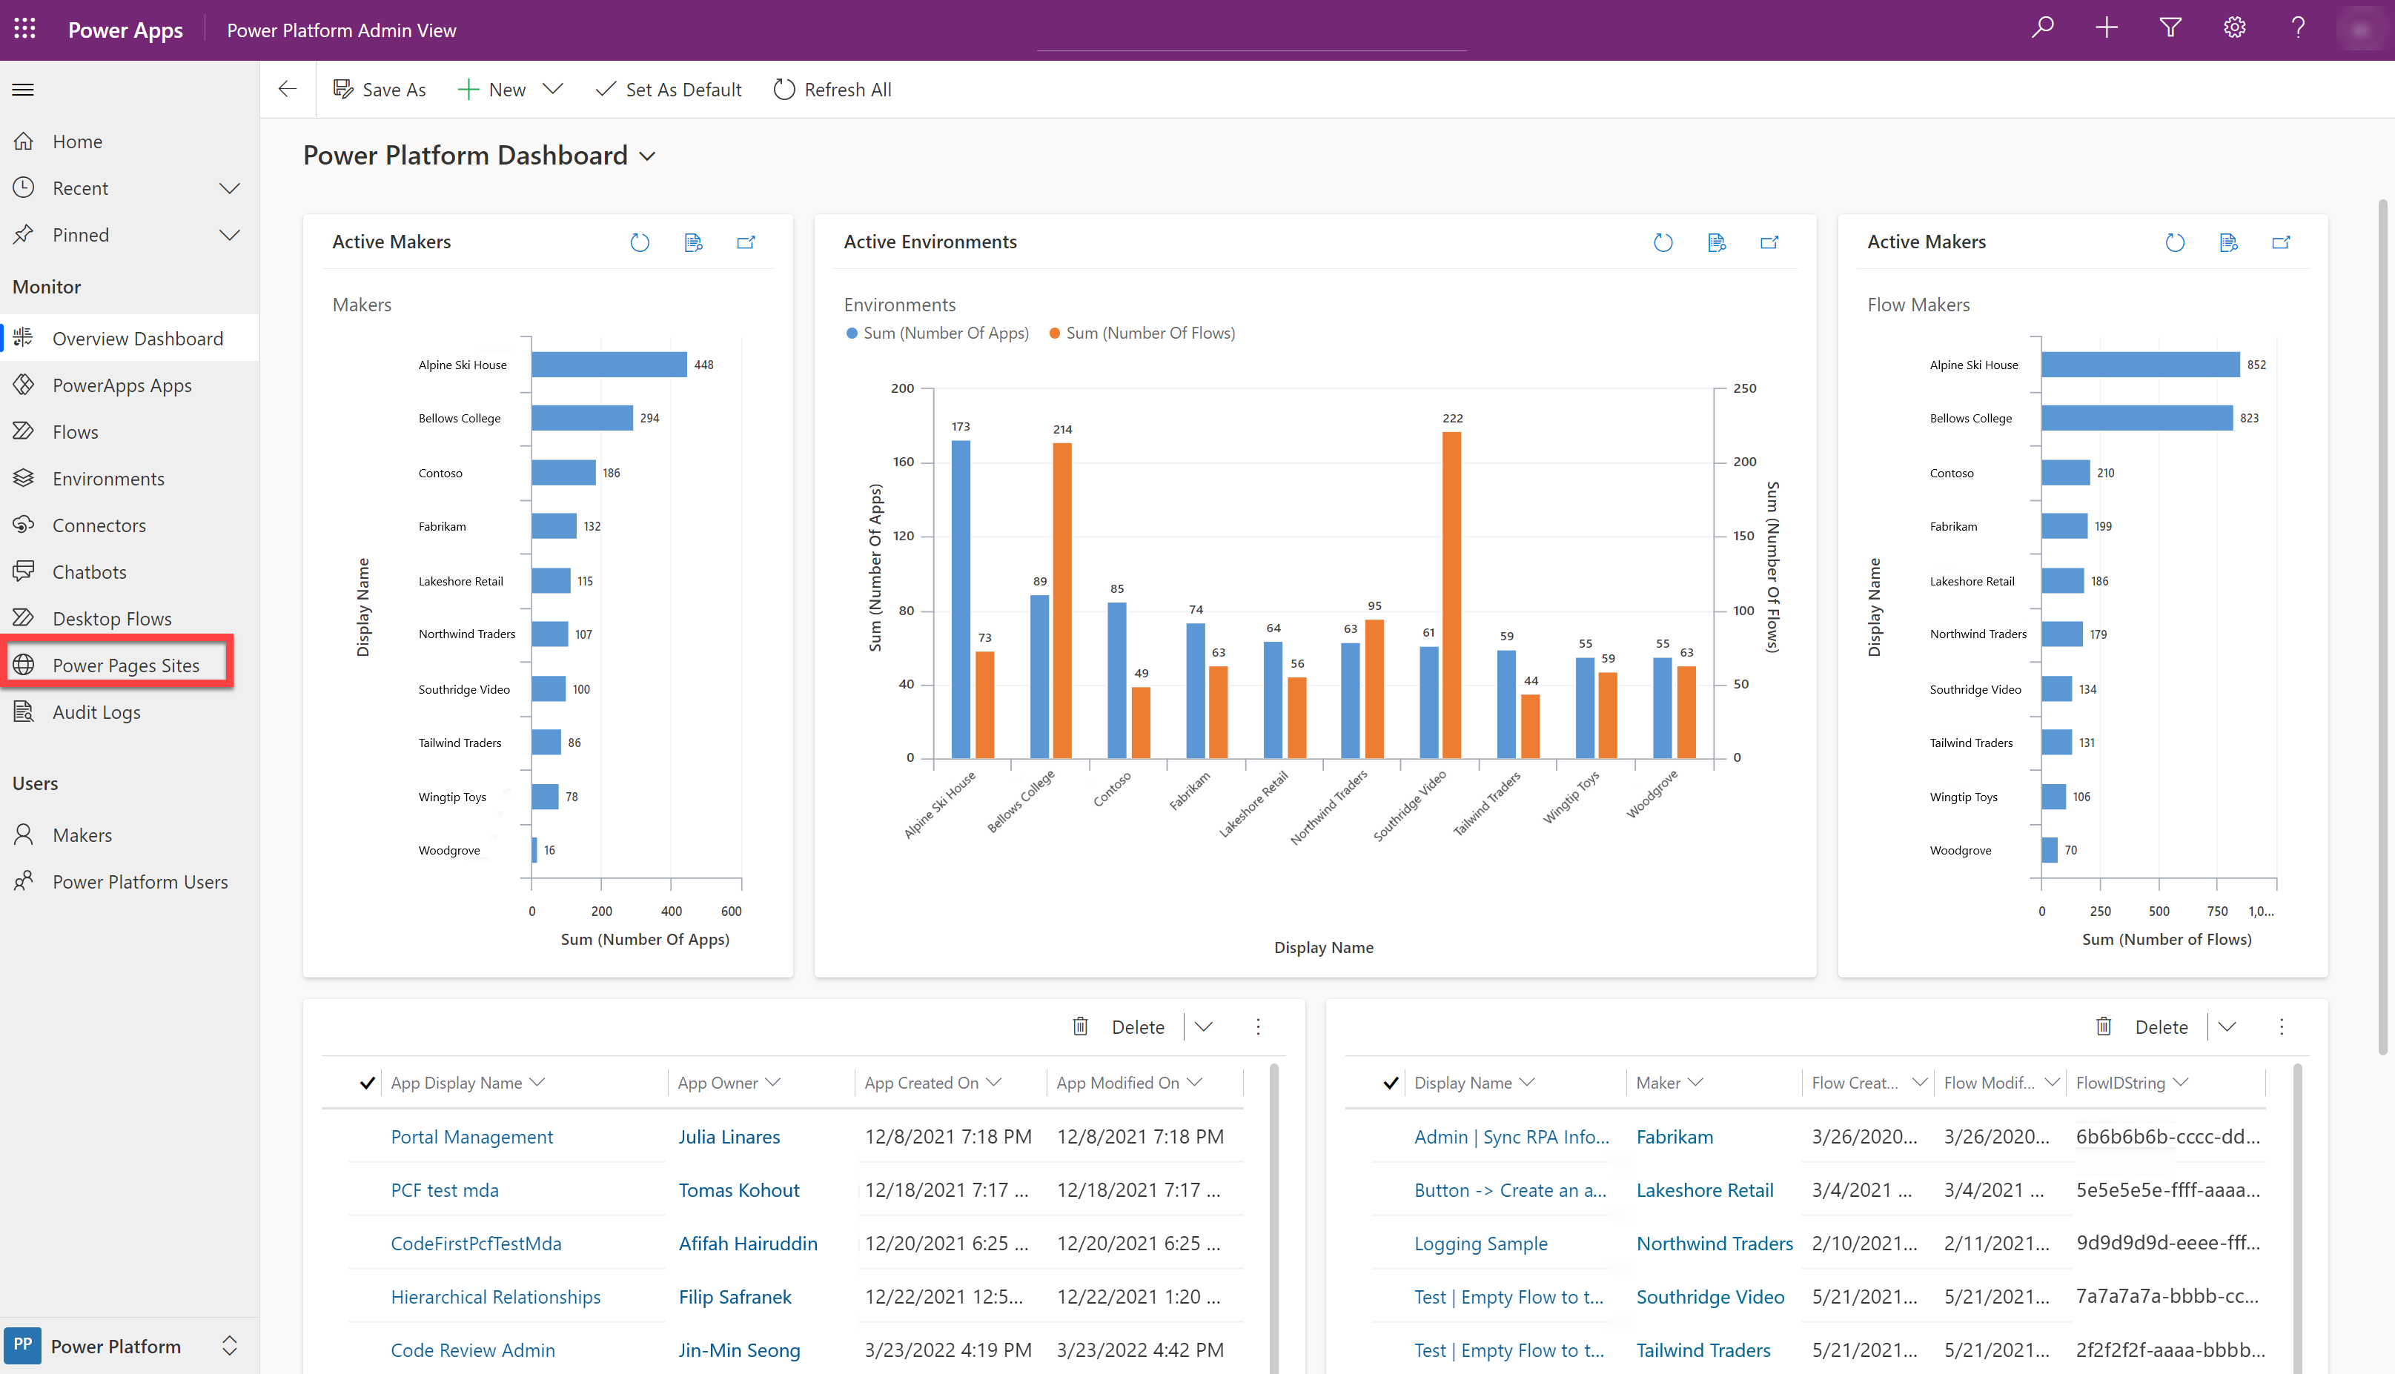This screenshot has width=2395, height=1374.
Task: Click the filter icon in top bar
Action: point(2171,30)
